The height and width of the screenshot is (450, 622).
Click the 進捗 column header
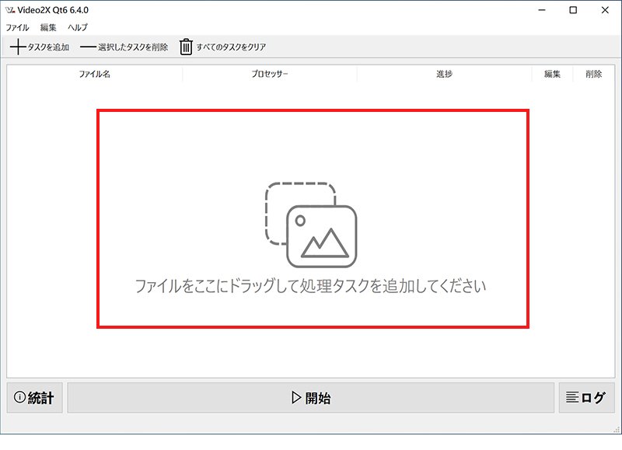pos(444,74)
